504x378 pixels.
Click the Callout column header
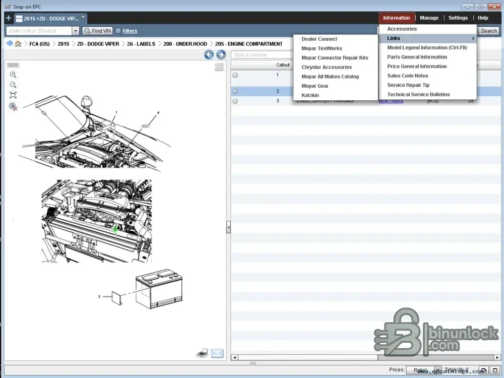[283, 65]
